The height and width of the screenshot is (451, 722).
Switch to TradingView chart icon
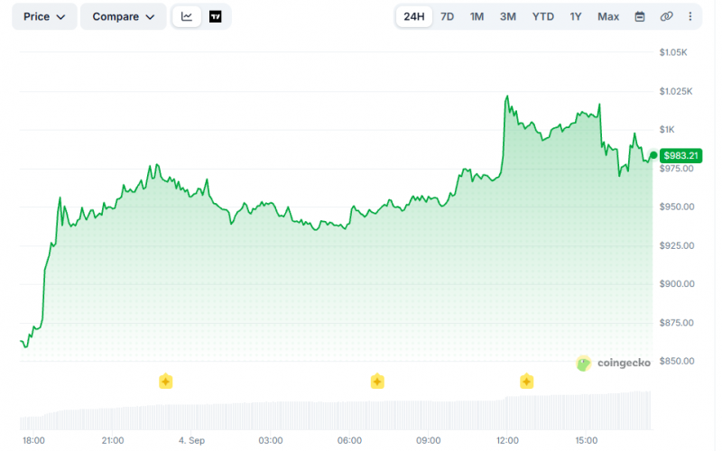point(216,17)
